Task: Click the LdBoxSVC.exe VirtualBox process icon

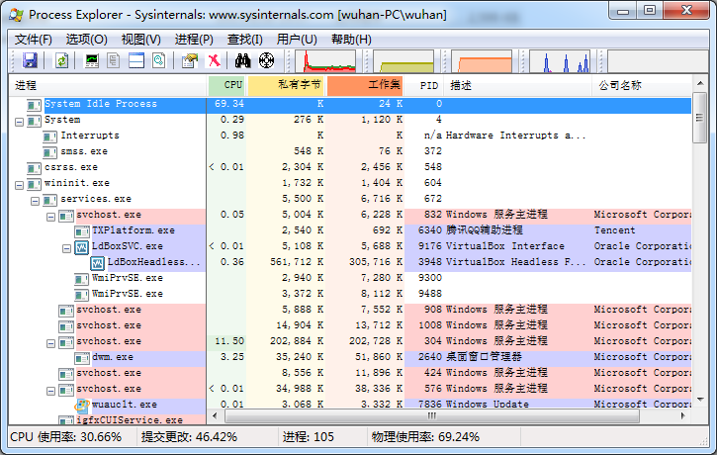Action: click(x=82, y=247)
